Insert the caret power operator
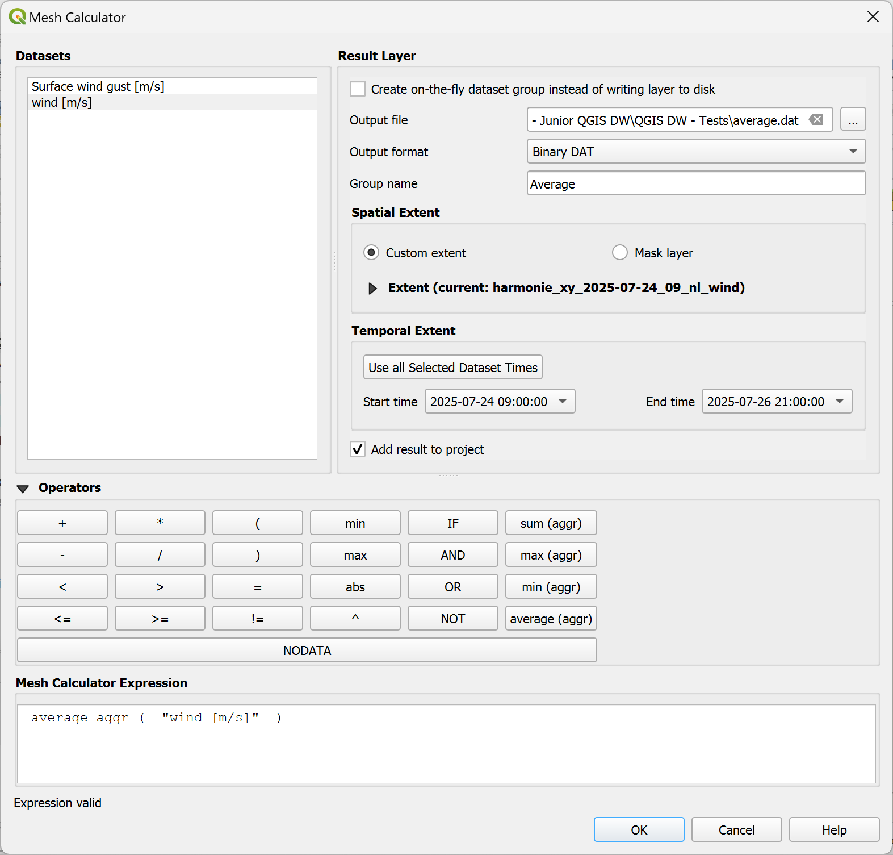Image resolution: width=893 pixels, height=855 pixels. click(355, 619)
